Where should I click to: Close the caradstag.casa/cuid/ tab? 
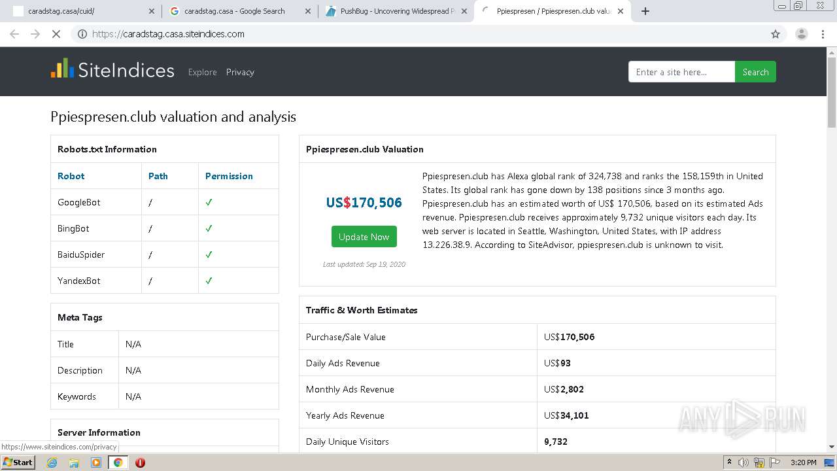tap(152, 11)
